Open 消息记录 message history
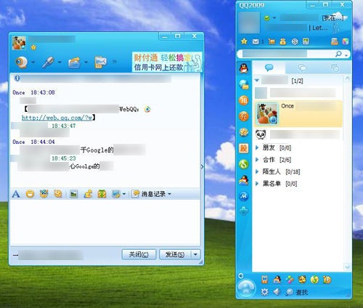363x308 pixels. pos(149,194)
